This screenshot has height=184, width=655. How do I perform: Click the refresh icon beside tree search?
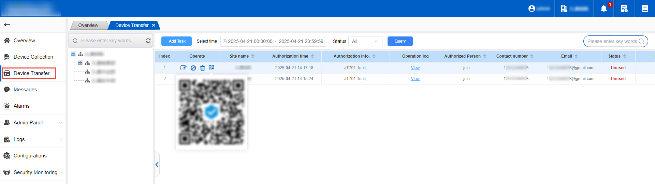(x=148, y=41)
